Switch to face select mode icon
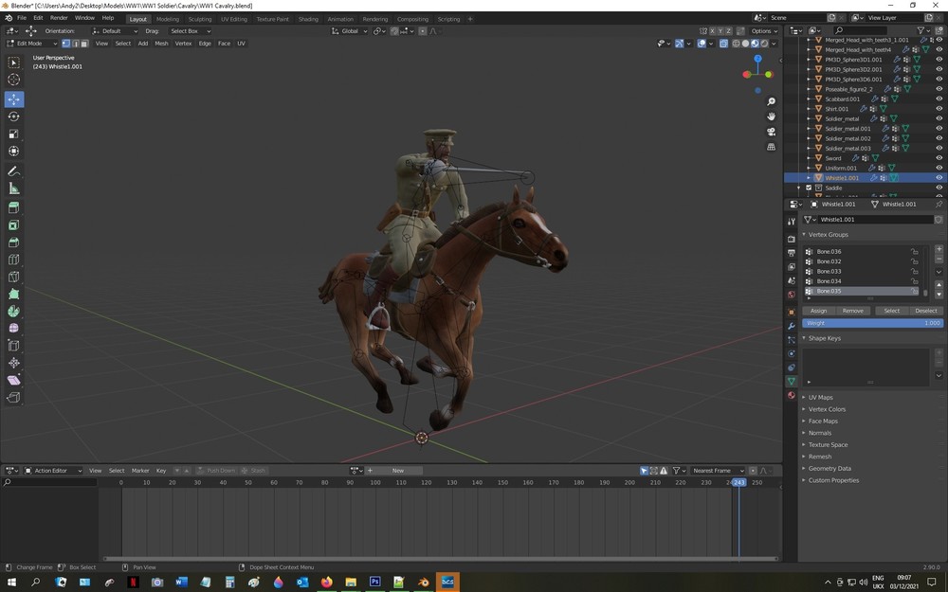Image resolution: width=948 pixels, height=592 pixels. click(x=84, y=44)
